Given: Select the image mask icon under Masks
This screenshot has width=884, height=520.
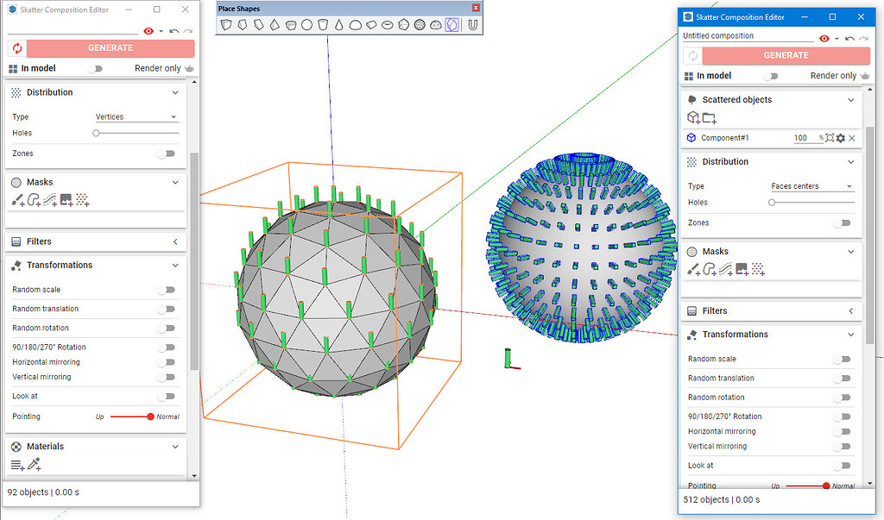Looking at the screenshot, I should pos(66,199).
